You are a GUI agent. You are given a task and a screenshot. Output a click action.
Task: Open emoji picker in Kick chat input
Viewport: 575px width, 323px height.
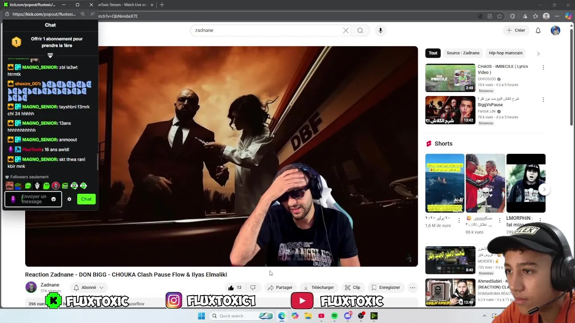pyautogui.click(x=53, y=199)
